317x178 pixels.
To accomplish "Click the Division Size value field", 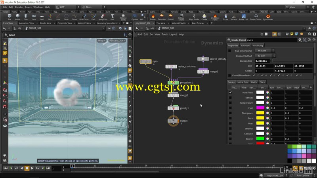I will [x=262, y=61].
